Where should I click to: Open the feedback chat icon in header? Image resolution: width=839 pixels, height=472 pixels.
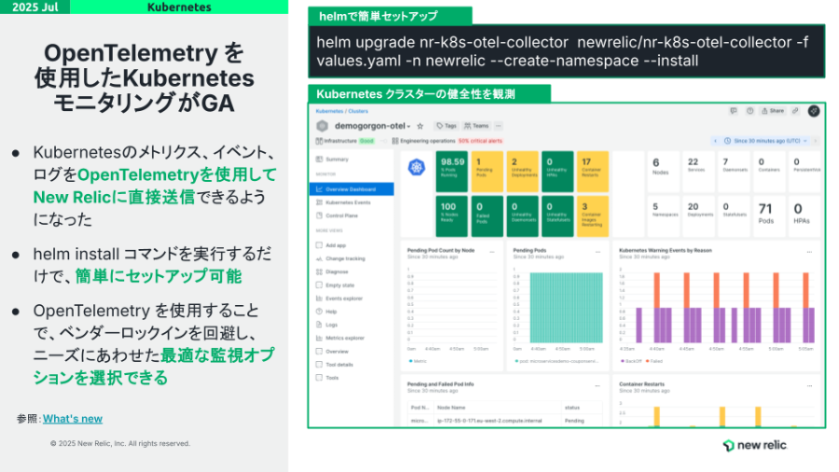(x=734, y=111)
